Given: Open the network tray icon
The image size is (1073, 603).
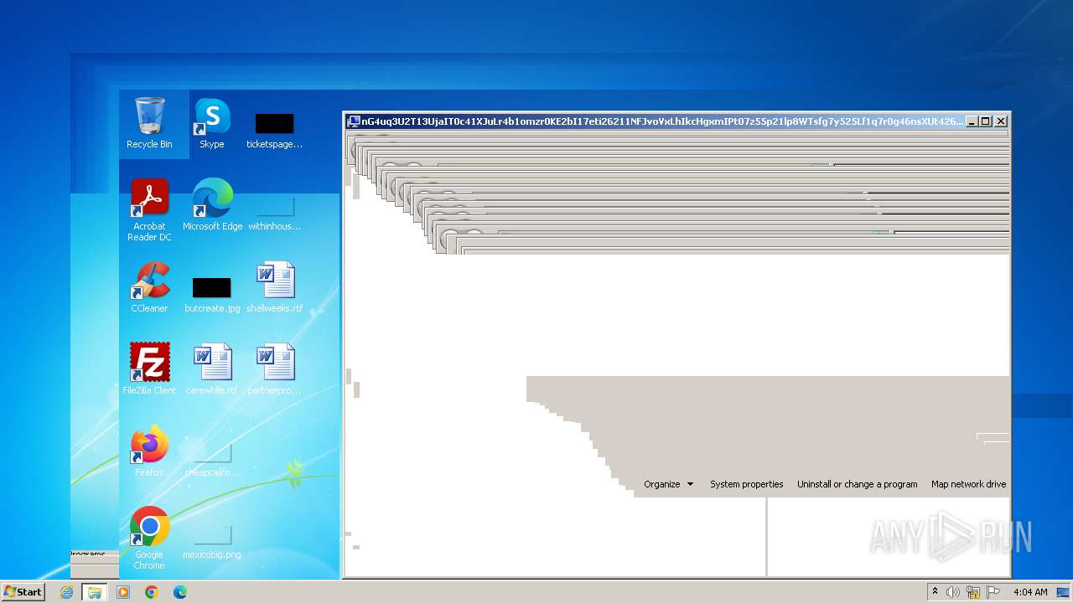Looking at the screenshot, I should coord(973,592).
